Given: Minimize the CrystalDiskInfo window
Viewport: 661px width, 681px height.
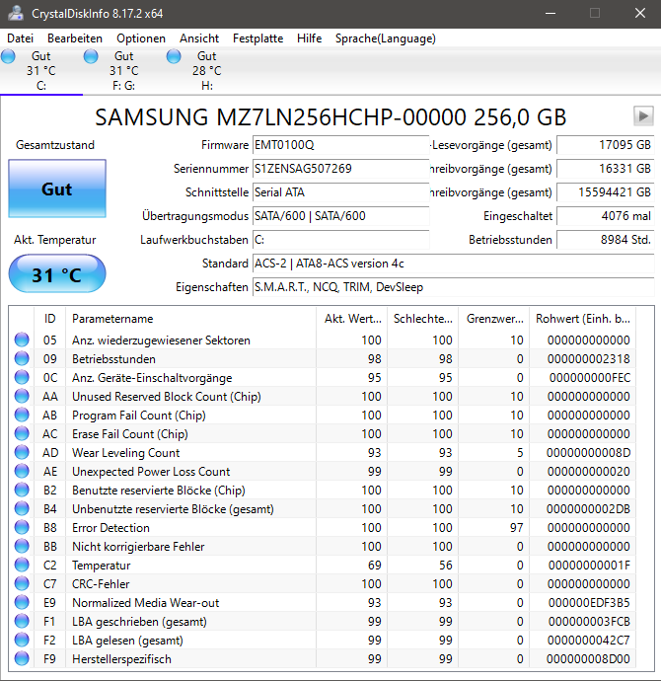Looking at the screenshot, I should tap(551, 14).
